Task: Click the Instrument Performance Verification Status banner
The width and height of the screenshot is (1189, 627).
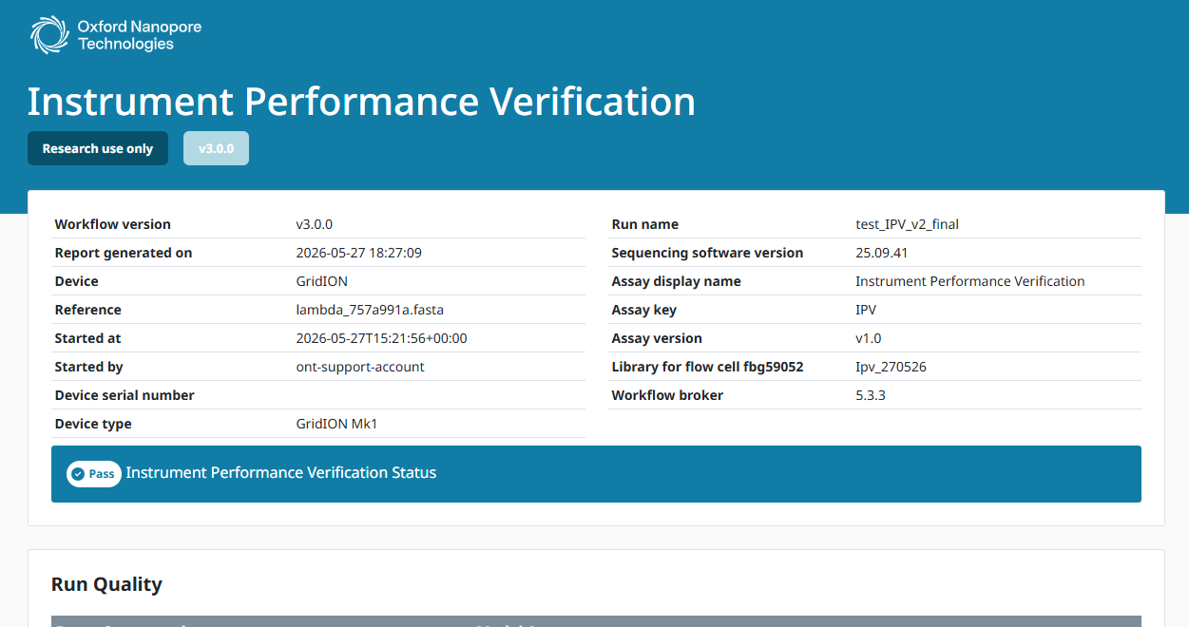Action: point(596,474)
